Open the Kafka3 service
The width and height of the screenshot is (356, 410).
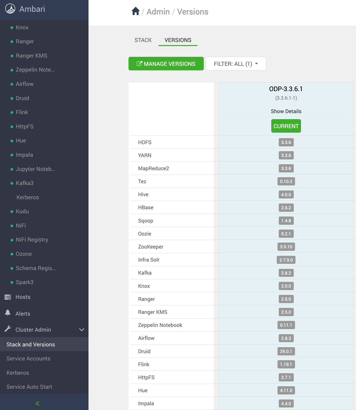25,183
